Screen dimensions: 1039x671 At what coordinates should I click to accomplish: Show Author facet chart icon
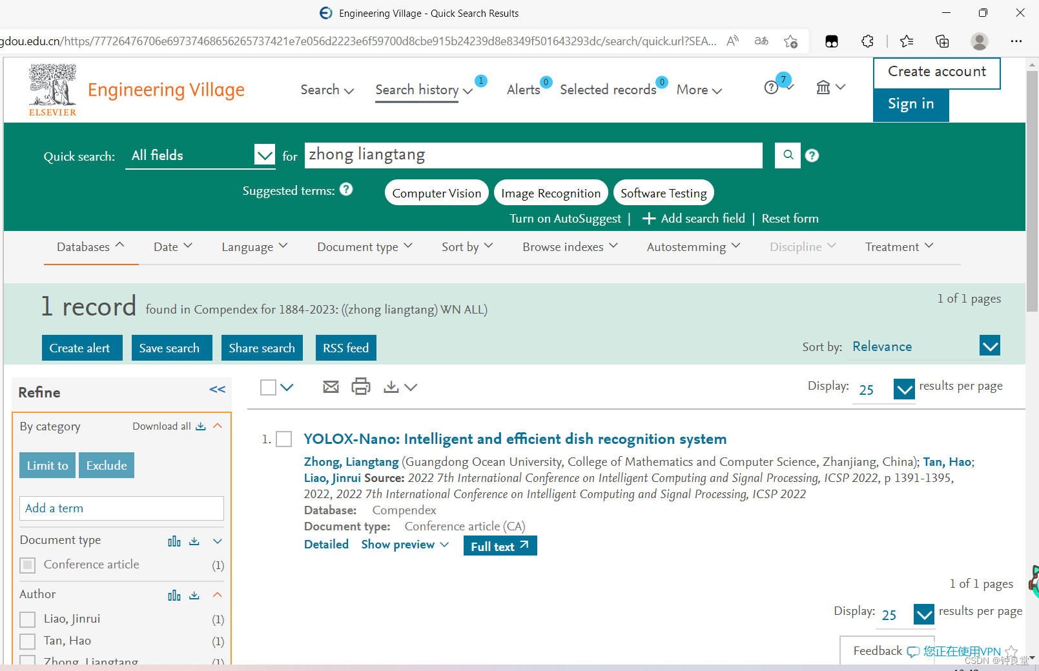[x=174, y=595]
